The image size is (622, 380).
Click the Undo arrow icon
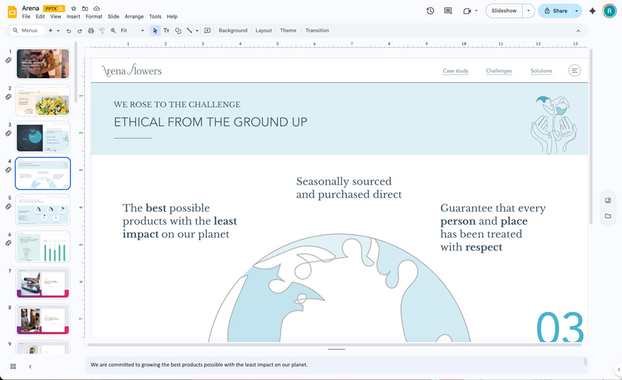pyautogui.click(x=69, y=30)
